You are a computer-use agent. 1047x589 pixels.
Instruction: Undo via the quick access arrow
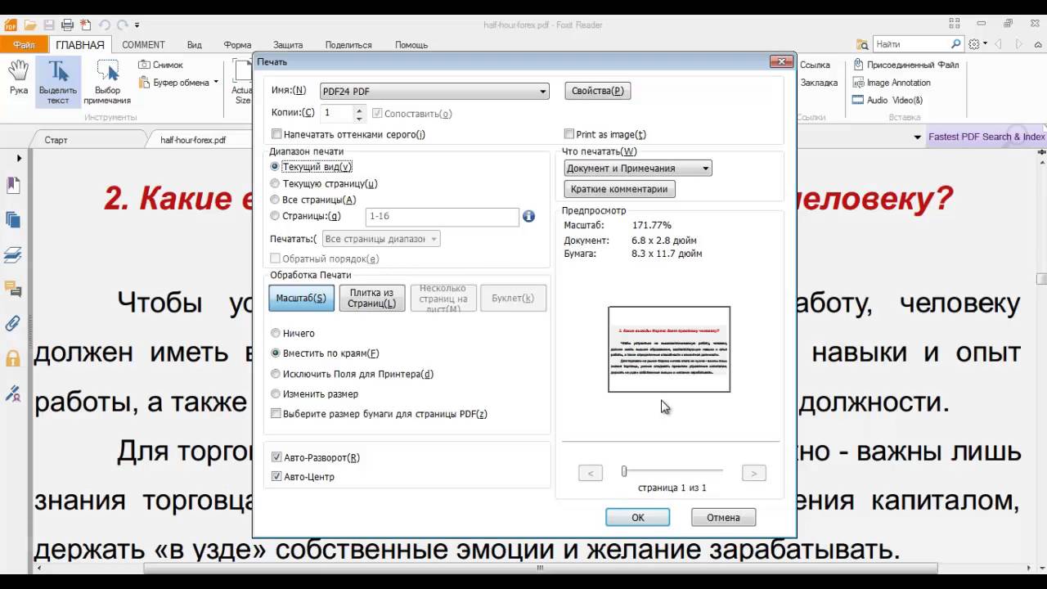click(x=105, y=25)
